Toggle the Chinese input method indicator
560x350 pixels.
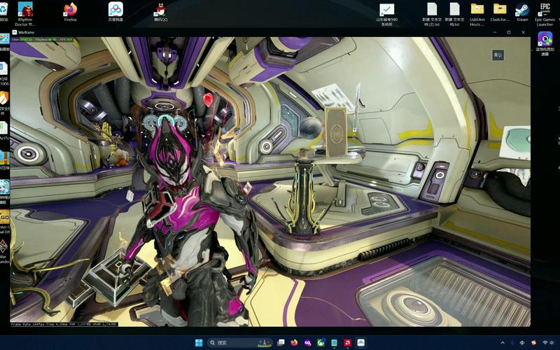point(522,343)
